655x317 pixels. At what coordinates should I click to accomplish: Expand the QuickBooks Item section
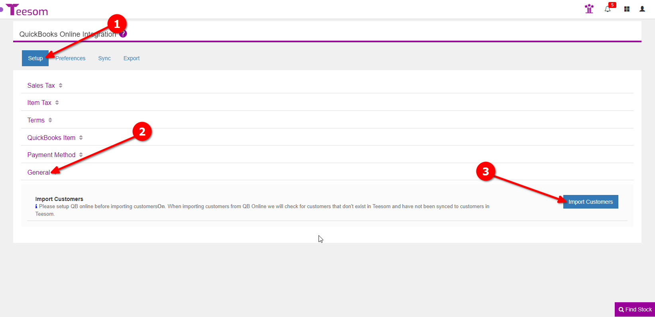[x=51, y=138]
